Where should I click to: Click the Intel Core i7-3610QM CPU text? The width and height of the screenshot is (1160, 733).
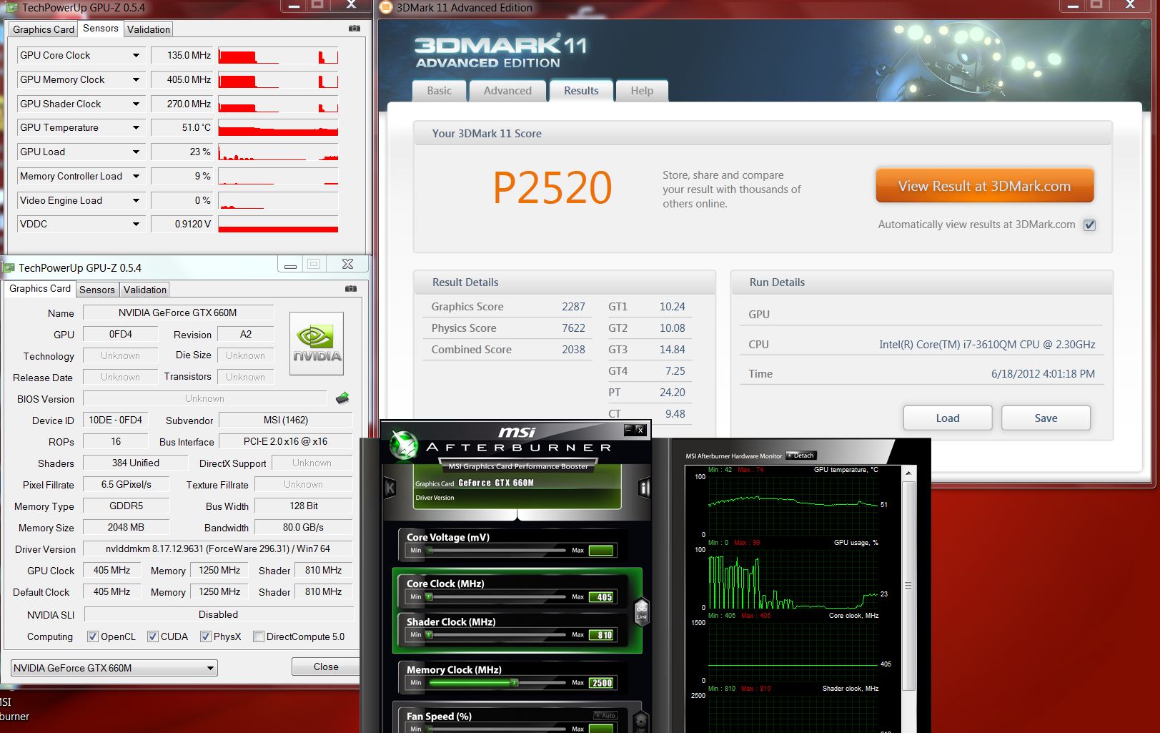[987, 345]
